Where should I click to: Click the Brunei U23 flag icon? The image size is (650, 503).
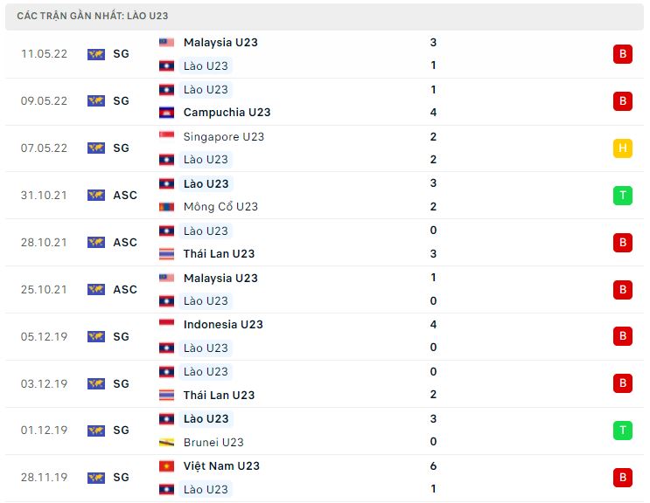[x=166, y=442]
